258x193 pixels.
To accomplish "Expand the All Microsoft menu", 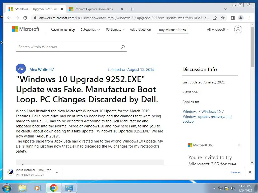I will tap(218, 30).
